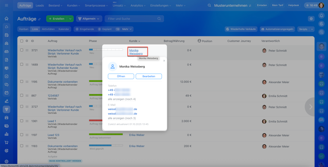Click the search magnifier in top bar

209,5
